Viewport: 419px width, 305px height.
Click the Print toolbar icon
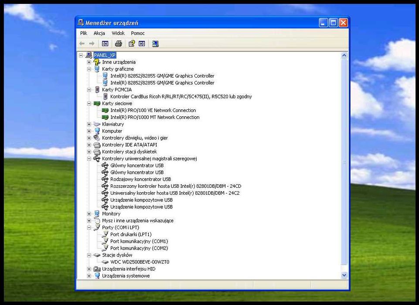click(x=119, y=44)
